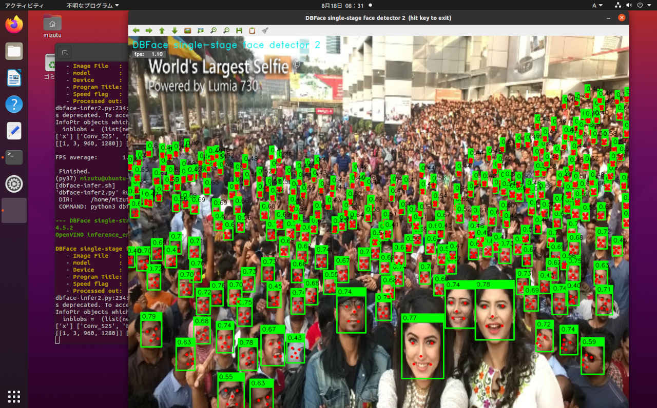Click the fit-to-window icon in toolbar
This screenshot has height=408, width=657.
[201, 31]
